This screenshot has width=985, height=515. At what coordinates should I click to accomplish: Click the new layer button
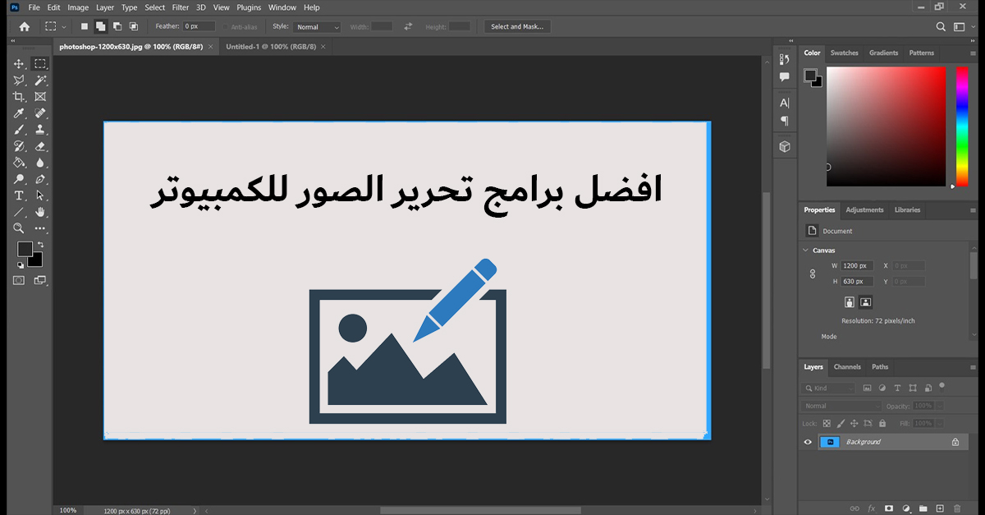pyautogui.click(x=941, y=508)
